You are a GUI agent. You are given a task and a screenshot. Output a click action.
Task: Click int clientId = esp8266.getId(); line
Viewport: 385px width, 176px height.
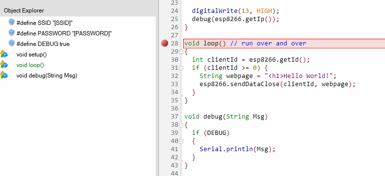[x=251, y=60]
